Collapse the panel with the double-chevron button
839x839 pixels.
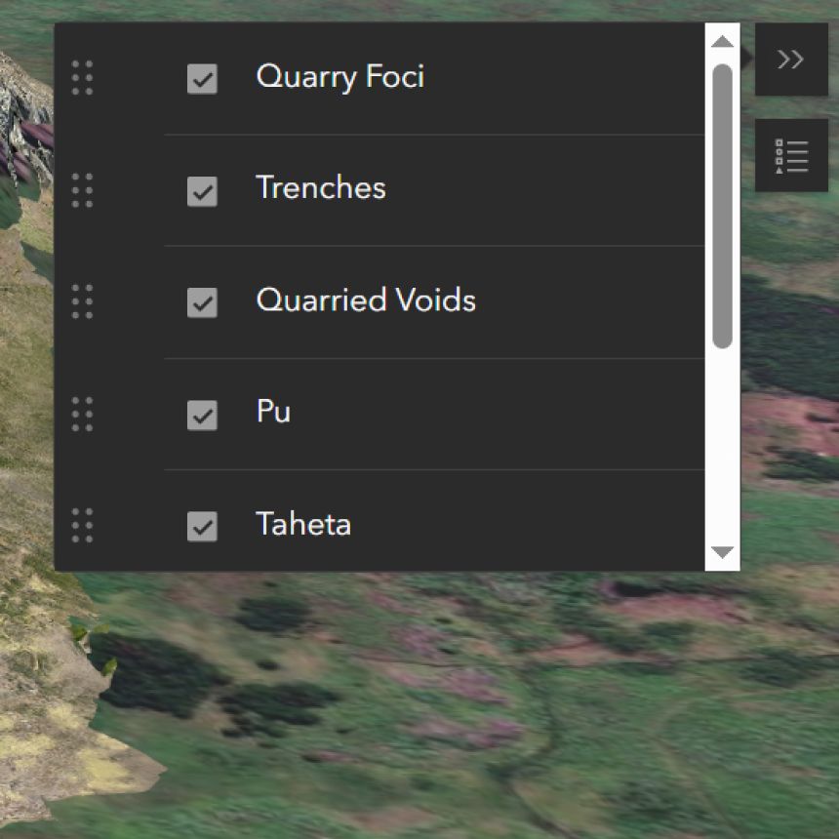click(790, 60)
